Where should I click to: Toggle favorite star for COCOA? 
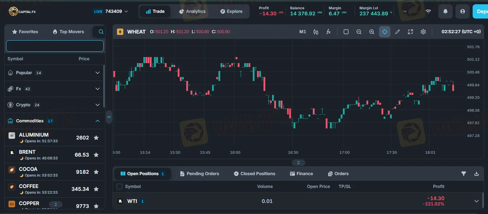pos(96,172)
